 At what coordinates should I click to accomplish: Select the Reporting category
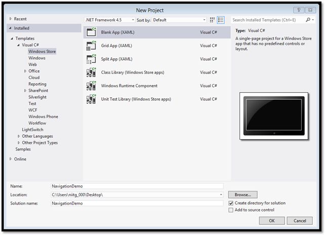pos(37,84)
